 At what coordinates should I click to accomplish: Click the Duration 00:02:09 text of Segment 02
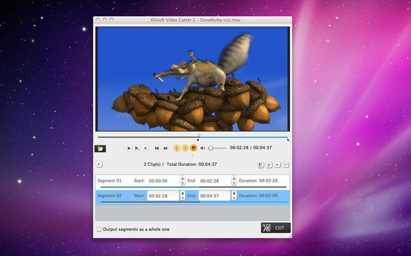[258, 196]
